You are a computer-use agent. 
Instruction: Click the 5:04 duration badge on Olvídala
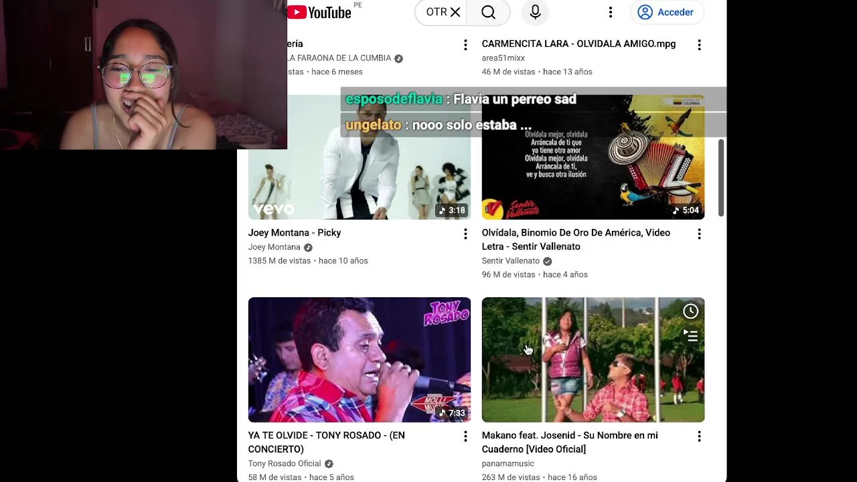(686, 210)
